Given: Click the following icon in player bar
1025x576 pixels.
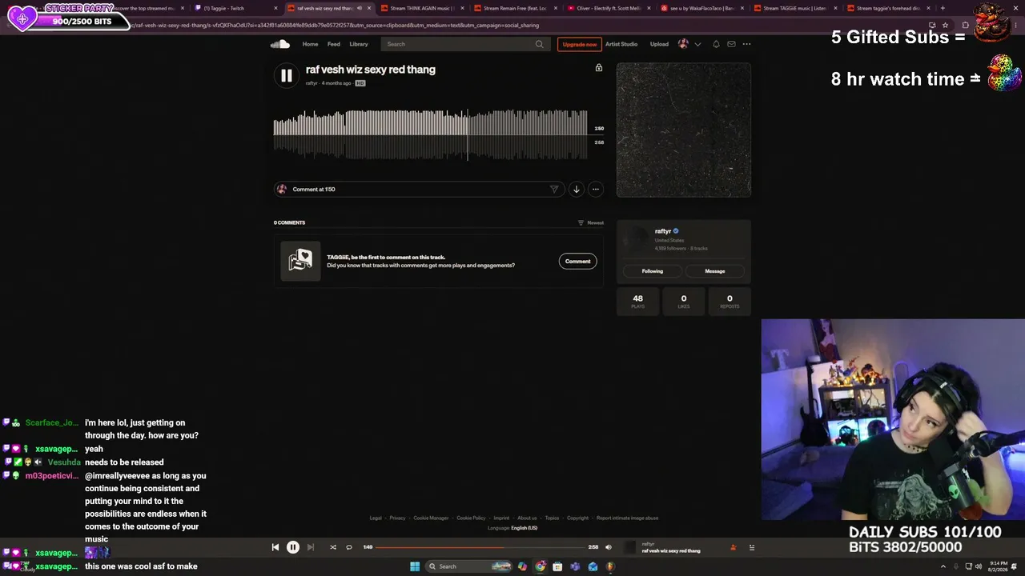Looking at the screenshot, I should point(733,547).
